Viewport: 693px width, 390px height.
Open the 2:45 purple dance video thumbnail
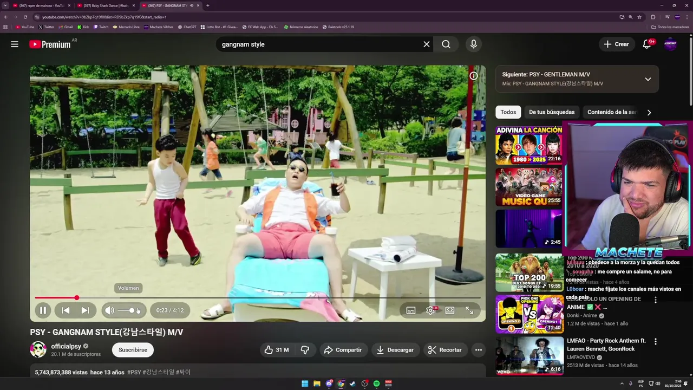click(x=529, y=229)
